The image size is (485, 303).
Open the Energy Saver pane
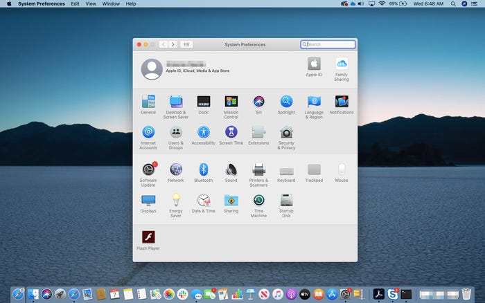pyautogui.click(x=176, y=205)
